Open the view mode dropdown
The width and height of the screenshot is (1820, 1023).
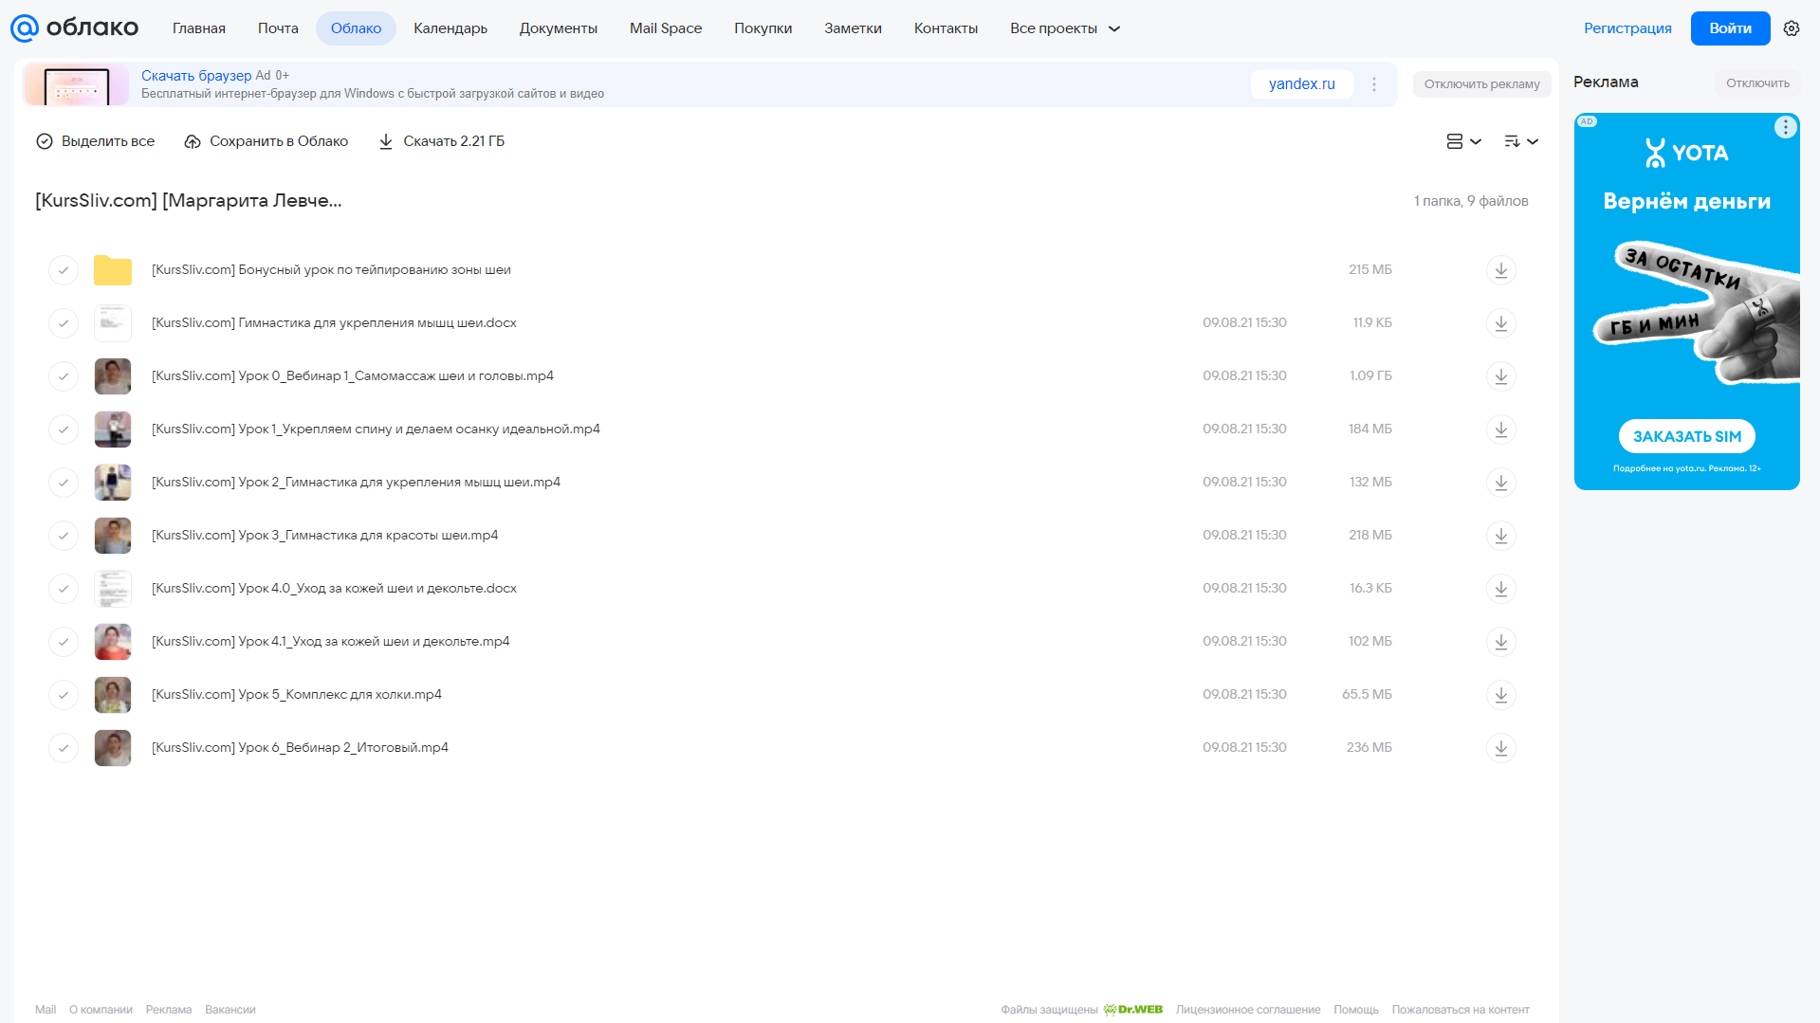pyautogui.click(x=1463, y=141)
